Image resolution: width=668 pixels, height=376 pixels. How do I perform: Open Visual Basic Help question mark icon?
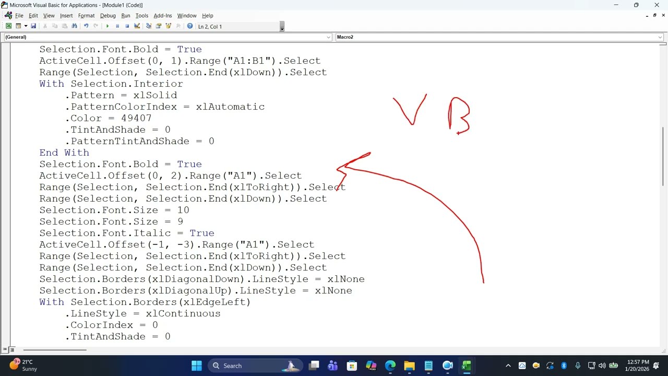point(190,26)
